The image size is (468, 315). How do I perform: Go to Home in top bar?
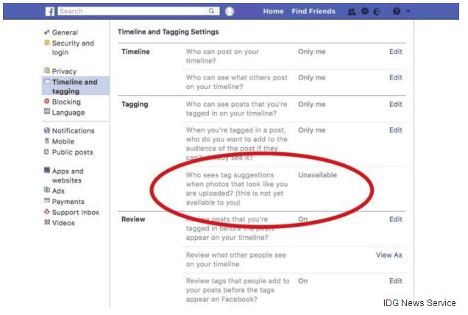(273, 11)
